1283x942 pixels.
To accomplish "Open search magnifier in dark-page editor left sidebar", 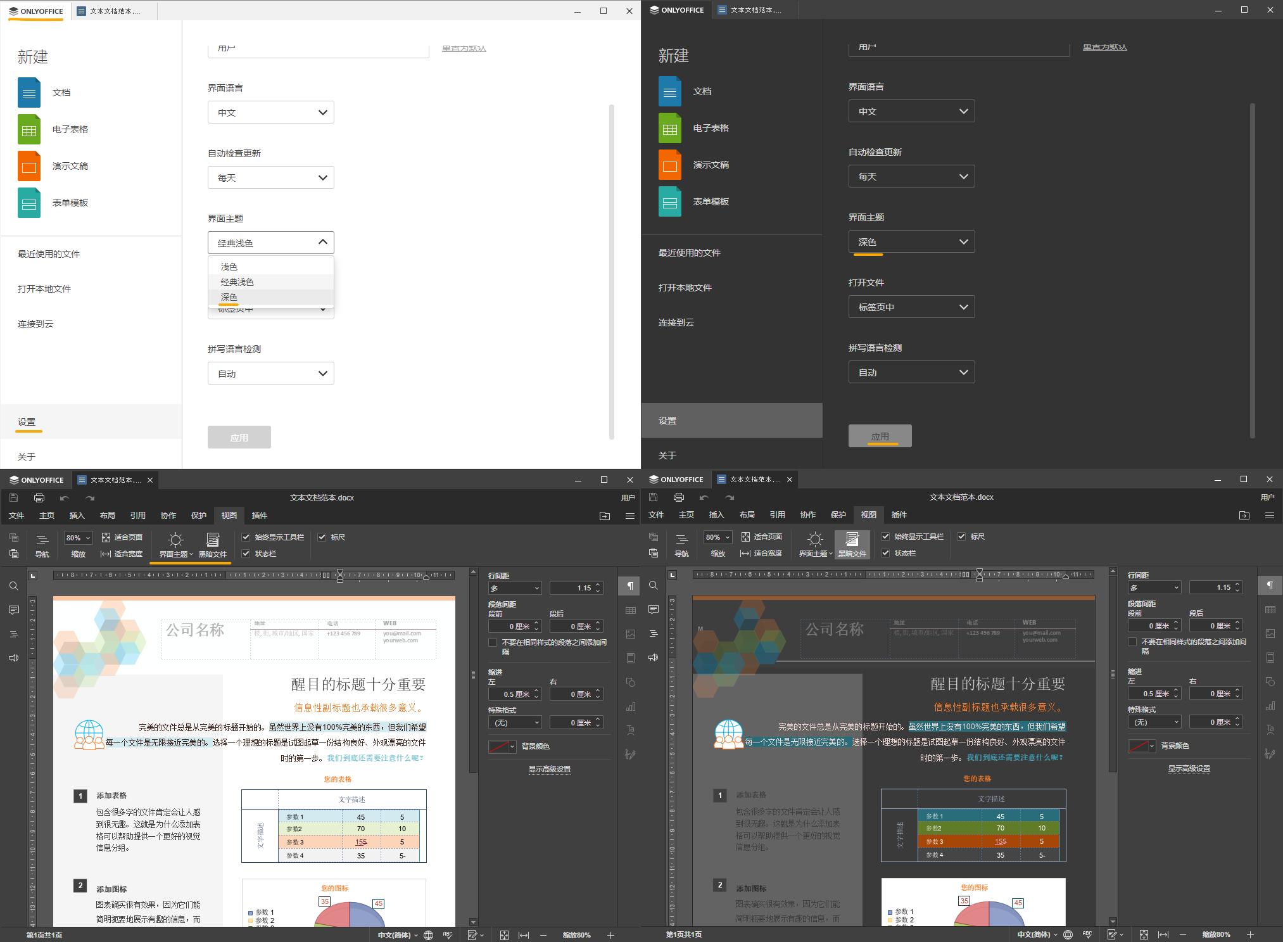I will point(654,585).
